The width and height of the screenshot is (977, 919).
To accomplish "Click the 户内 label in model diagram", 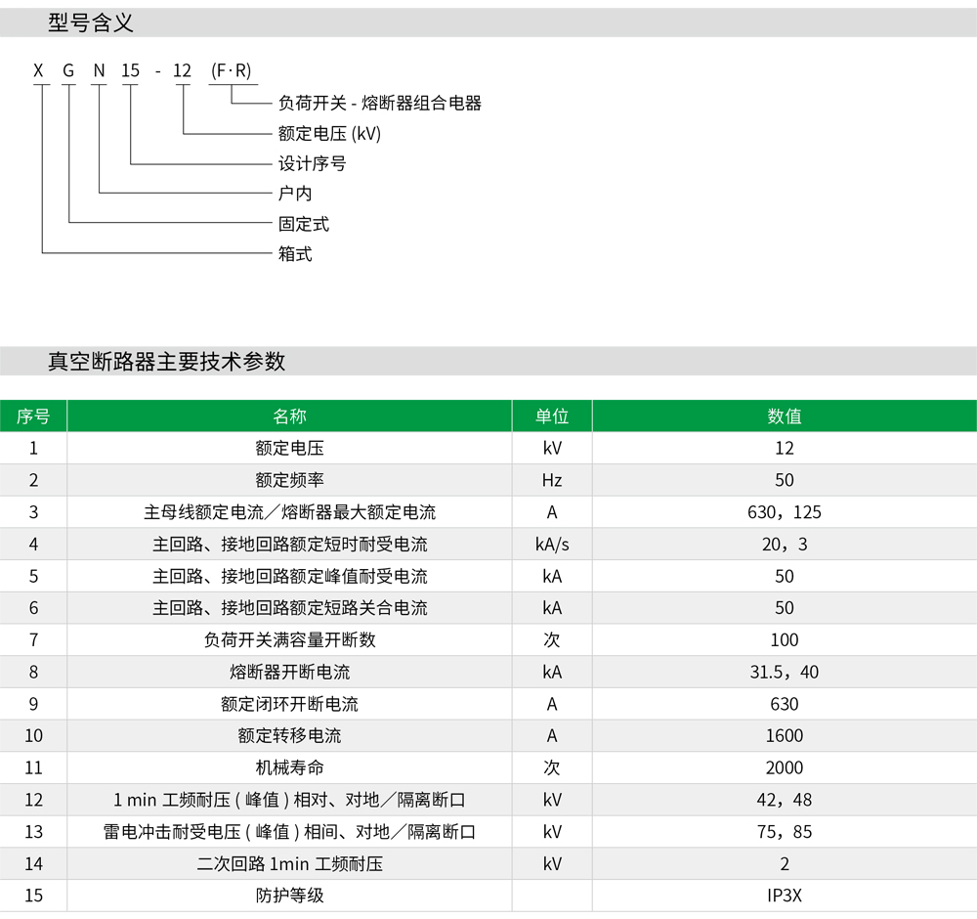I will [x=295, y=194].
